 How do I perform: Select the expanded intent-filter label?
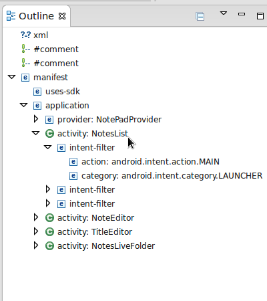click(92, 148)
